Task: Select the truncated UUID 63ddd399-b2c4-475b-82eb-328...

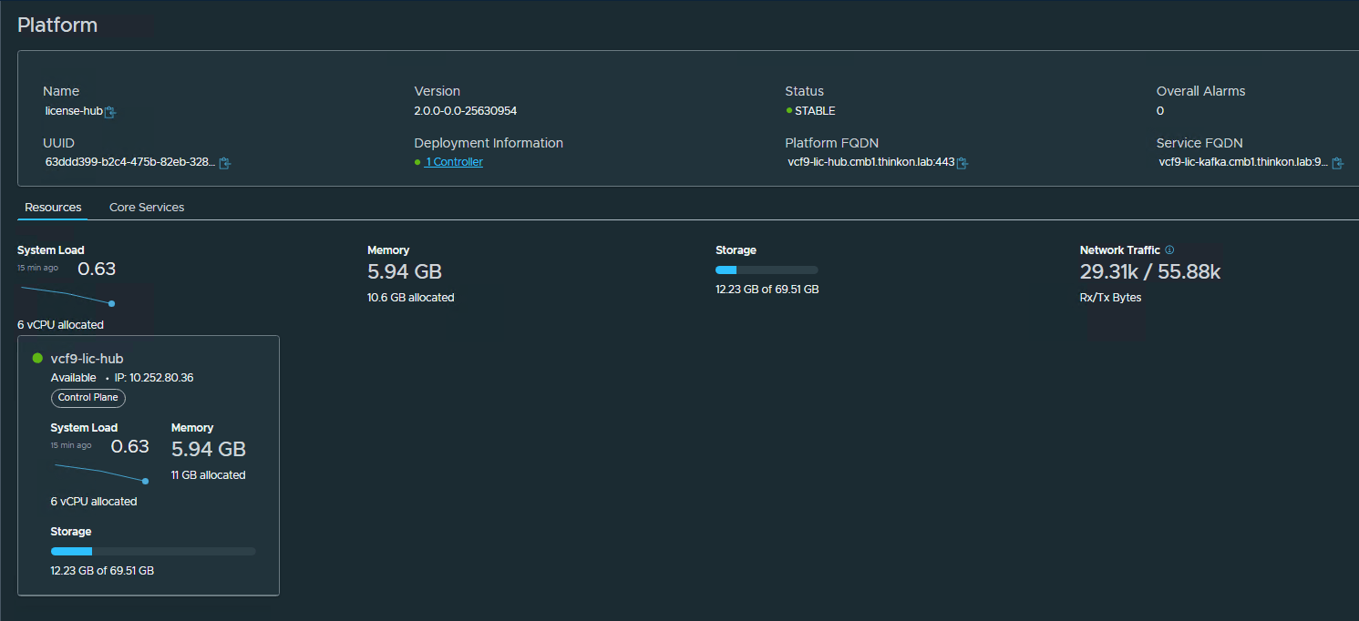Action: [x=130, y=162]
